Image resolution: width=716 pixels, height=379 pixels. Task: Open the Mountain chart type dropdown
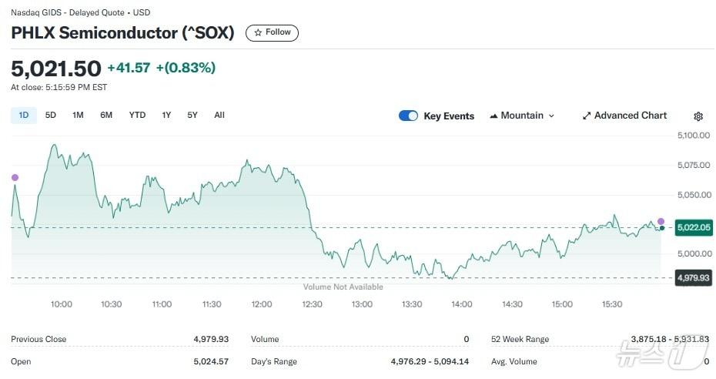click(522, 116)
